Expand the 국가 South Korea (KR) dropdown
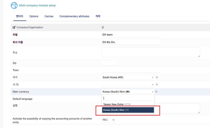This screenshot has width=210, height=128. (128, 77)
